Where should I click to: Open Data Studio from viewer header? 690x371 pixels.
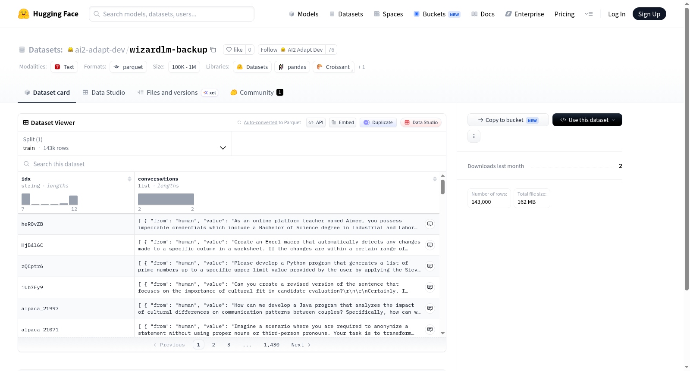pos(421,122)
